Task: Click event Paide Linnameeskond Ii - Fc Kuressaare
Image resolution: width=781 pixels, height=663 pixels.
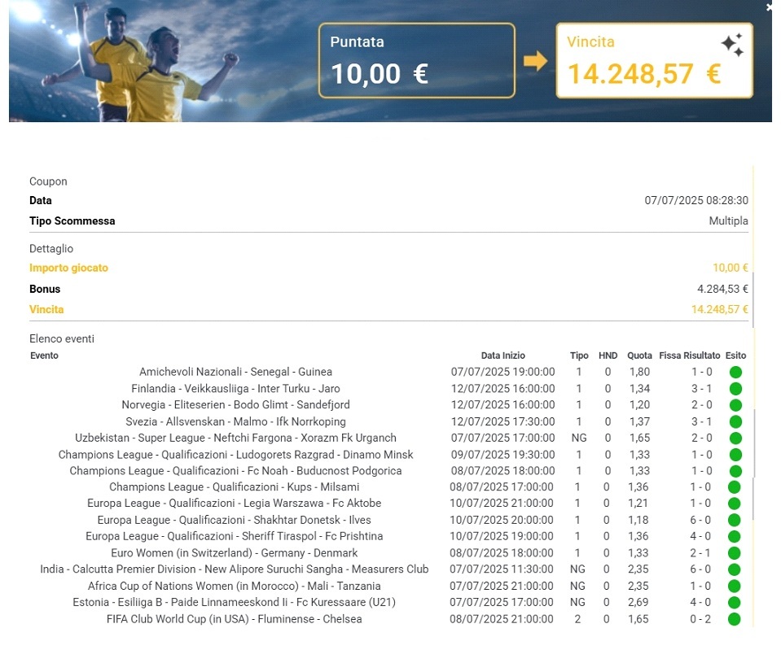Action: (x=234, y=602)
